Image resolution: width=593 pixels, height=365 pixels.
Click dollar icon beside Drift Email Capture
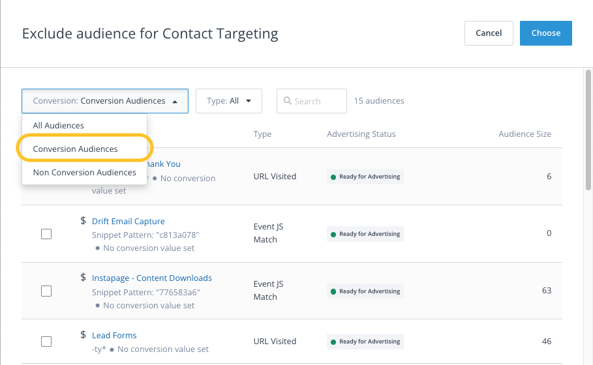[83, 221]
